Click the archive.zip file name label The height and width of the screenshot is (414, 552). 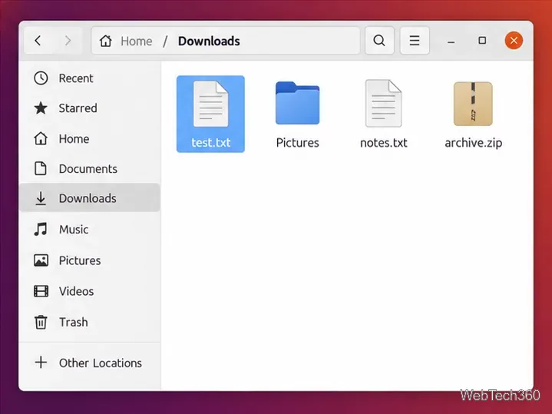tap(474, 143)
